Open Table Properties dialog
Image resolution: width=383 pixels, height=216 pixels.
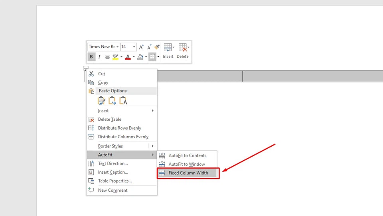115,181
